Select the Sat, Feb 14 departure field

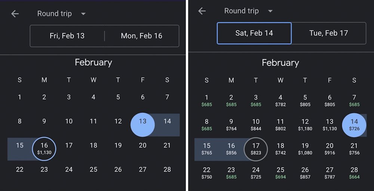point(254,33)
